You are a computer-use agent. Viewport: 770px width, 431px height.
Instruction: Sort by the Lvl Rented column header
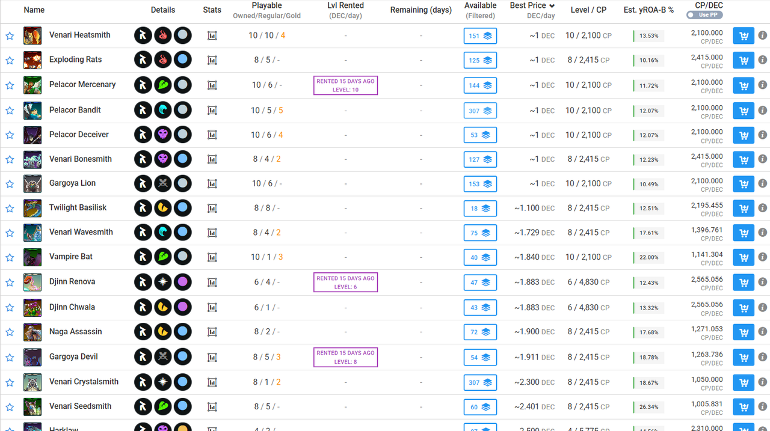click(345, 10)
